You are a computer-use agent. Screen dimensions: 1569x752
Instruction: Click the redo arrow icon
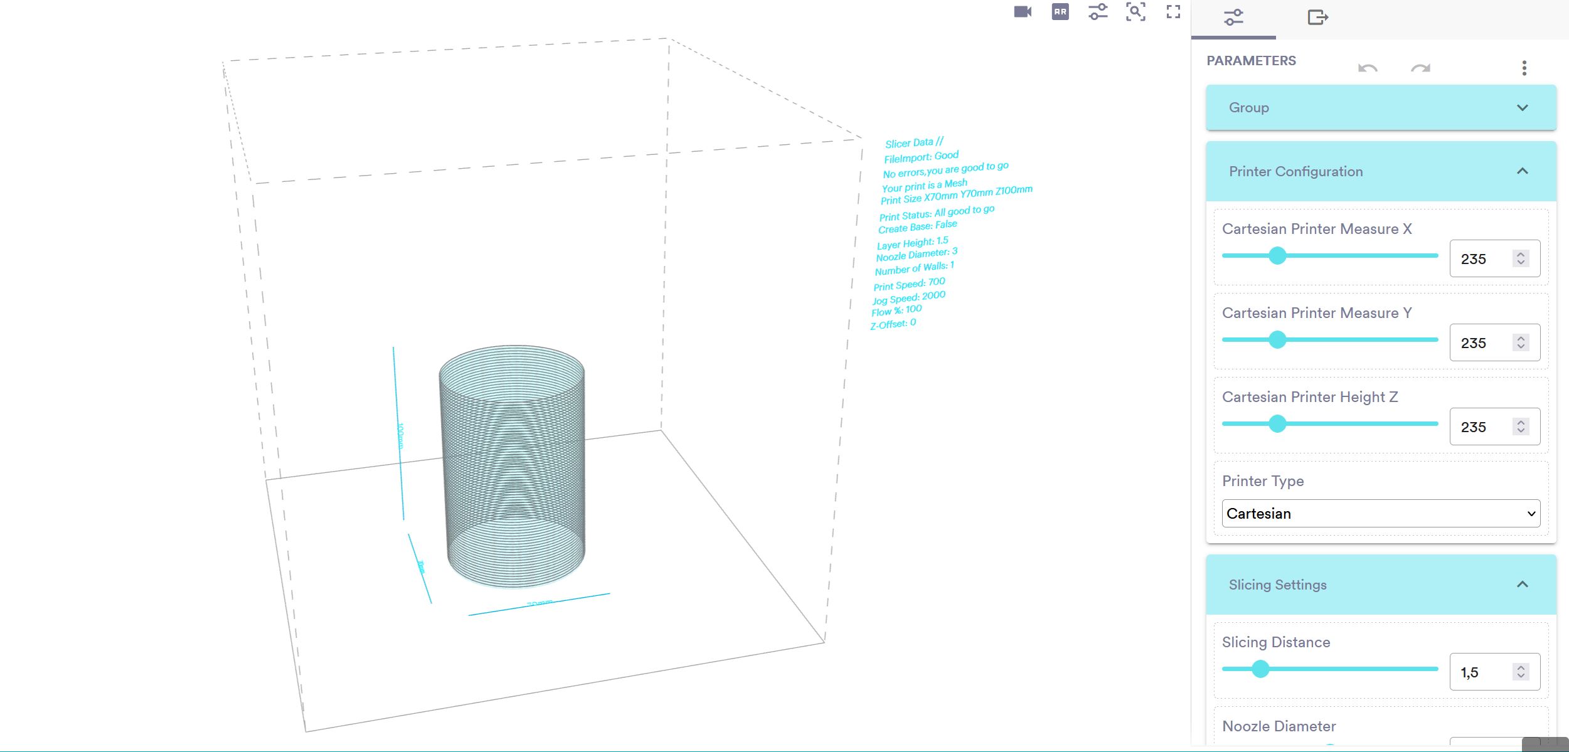pyautogui.click(x=1420, y=68)
